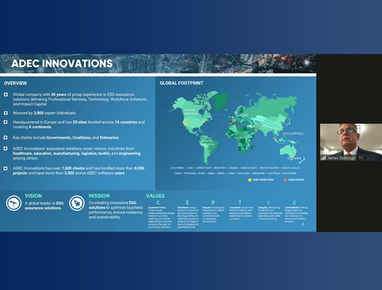Screen dimensions: 382x290
Task: Click the square bullet beside 'Global company with 30 years'
Action: (x=6, y=95)
